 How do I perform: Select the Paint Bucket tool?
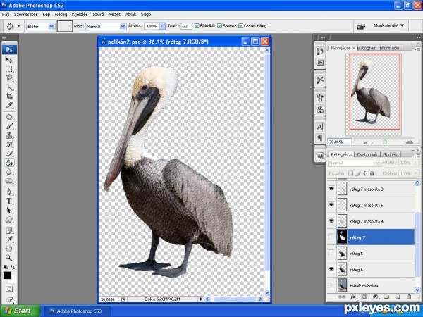click(9, 163)
